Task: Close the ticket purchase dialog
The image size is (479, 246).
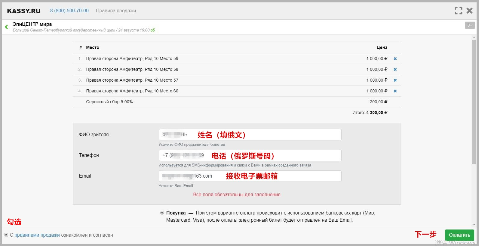Action: 469,11
